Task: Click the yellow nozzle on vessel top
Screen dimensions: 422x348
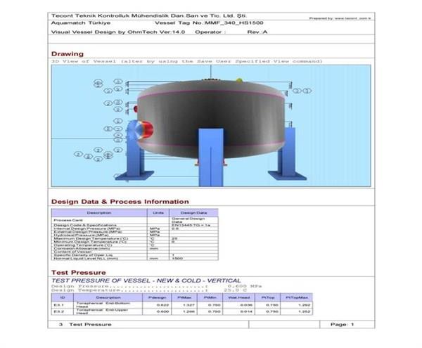Action: (239, 80)
